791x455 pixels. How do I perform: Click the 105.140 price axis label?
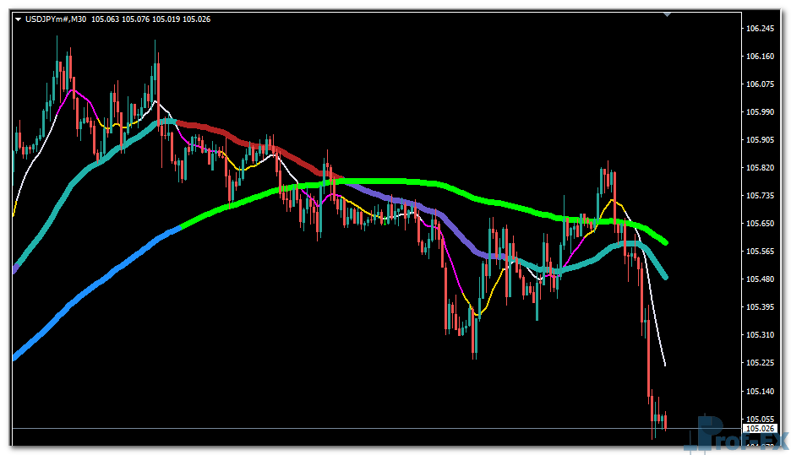(761, 392)
